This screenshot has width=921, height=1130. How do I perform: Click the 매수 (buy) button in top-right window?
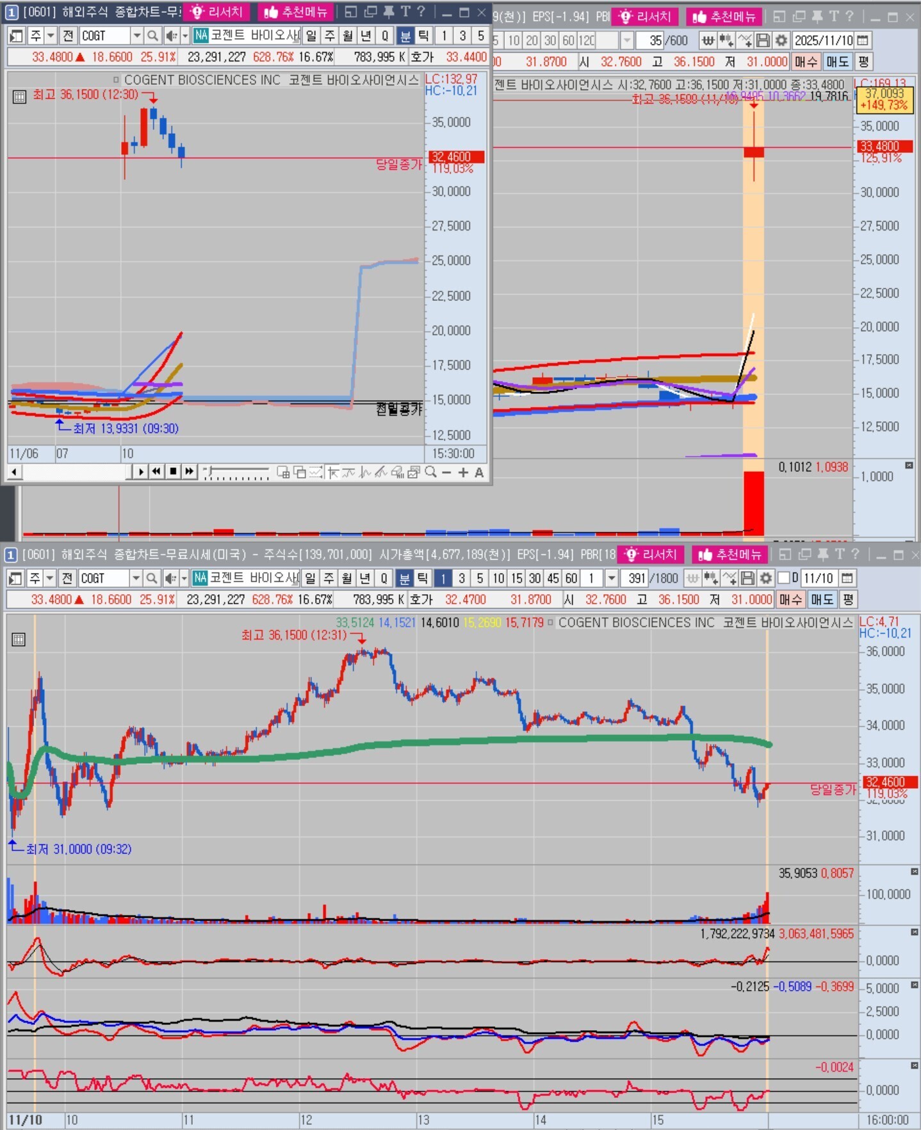pos(806,62)
